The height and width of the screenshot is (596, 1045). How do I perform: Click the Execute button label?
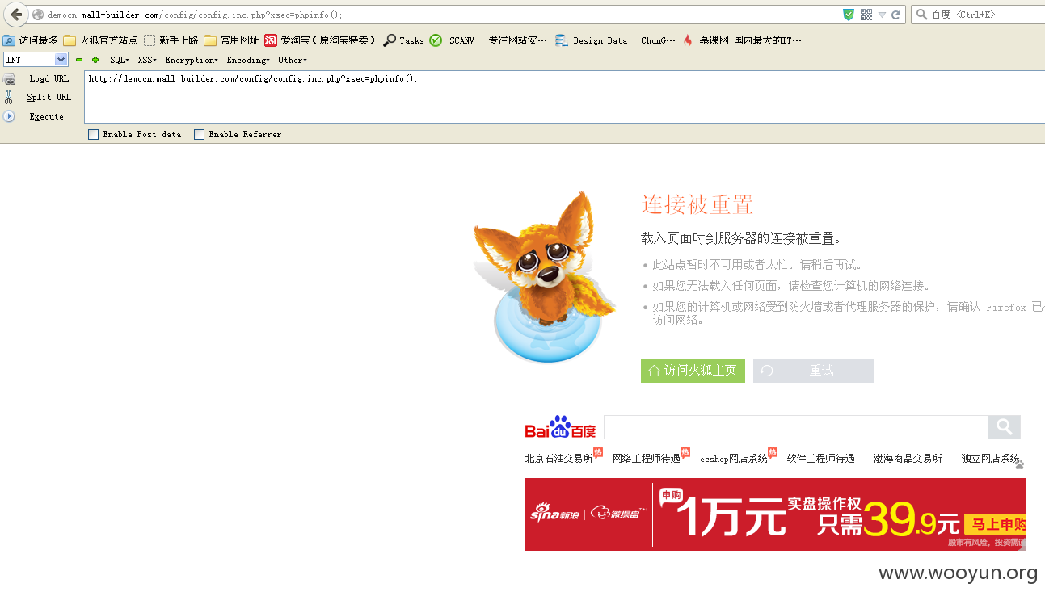(x=47, y=117)
